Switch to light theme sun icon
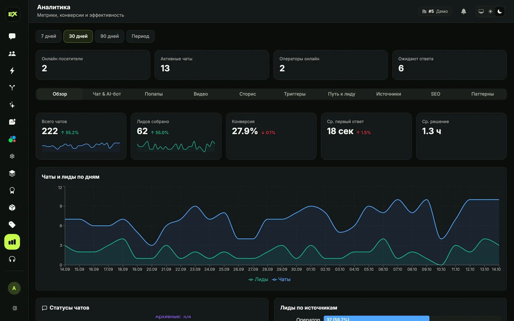Screen dimensions: 514x321 coord(490,11)
